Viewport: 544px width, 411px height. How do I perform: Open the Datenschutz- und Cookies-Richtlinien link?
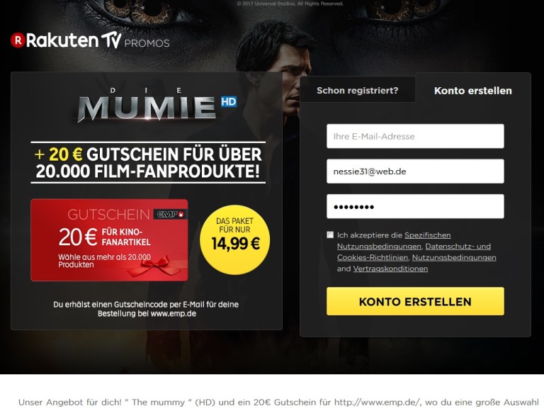[x=414, y=252]
